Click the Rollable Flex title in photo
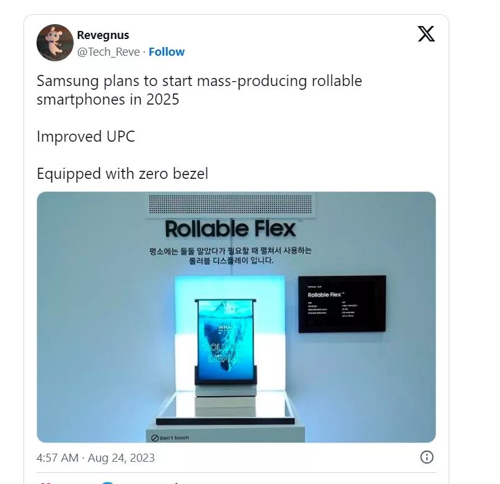Viewport: 500px width, 484px height. coord(231,229)
